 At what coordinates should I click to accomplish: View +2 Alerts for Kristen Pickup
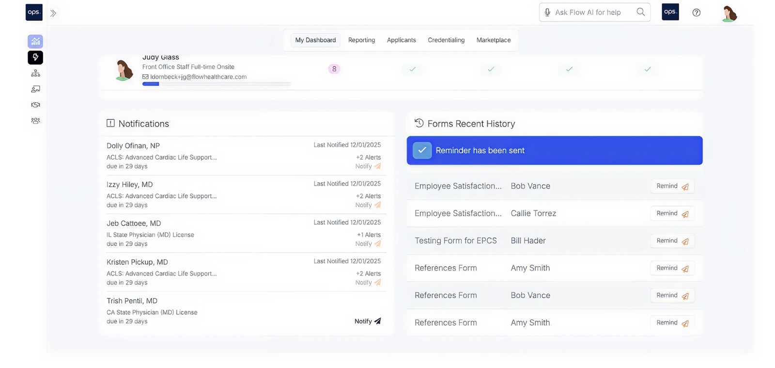coord(369,273)
